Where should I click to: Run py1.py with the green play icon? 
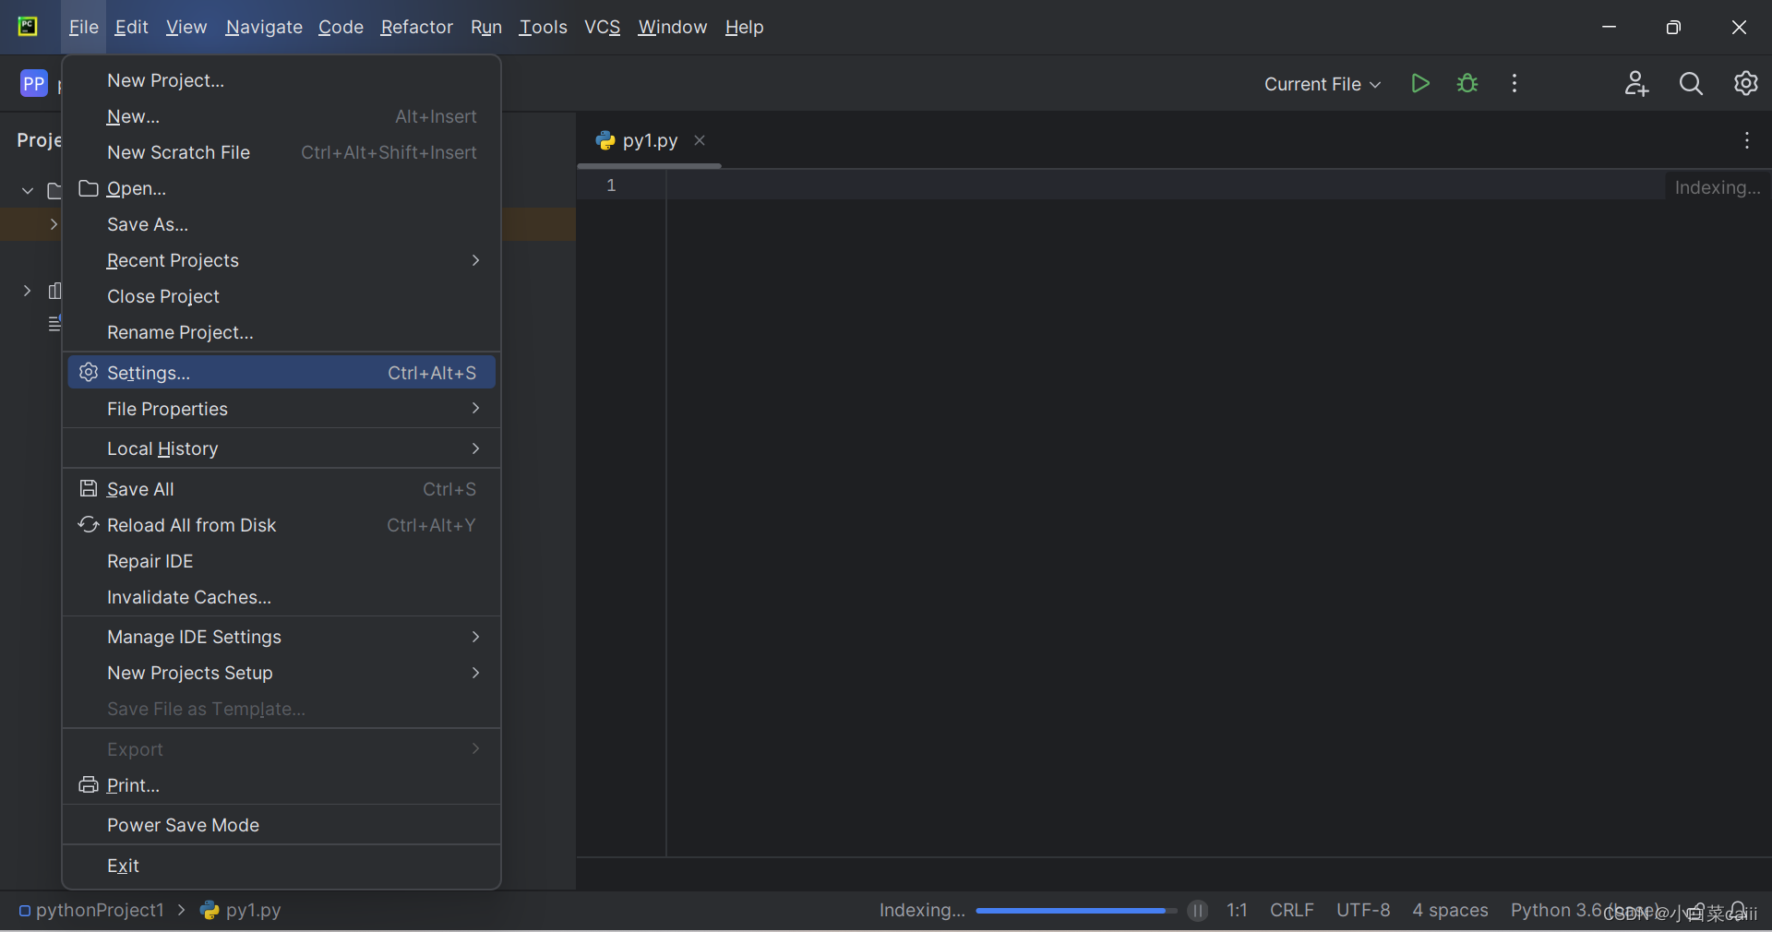(x=1420, y=83)
